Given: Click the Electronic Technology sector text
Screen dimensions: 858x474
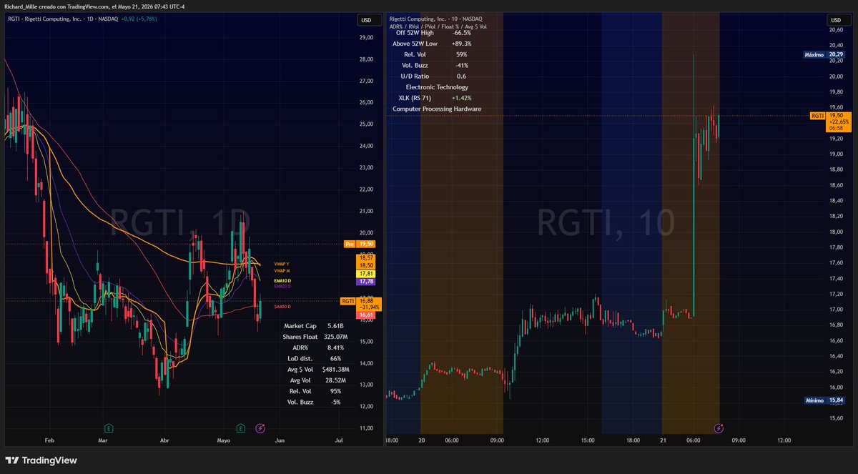Looking at the screenshot, I should (436, 87).
